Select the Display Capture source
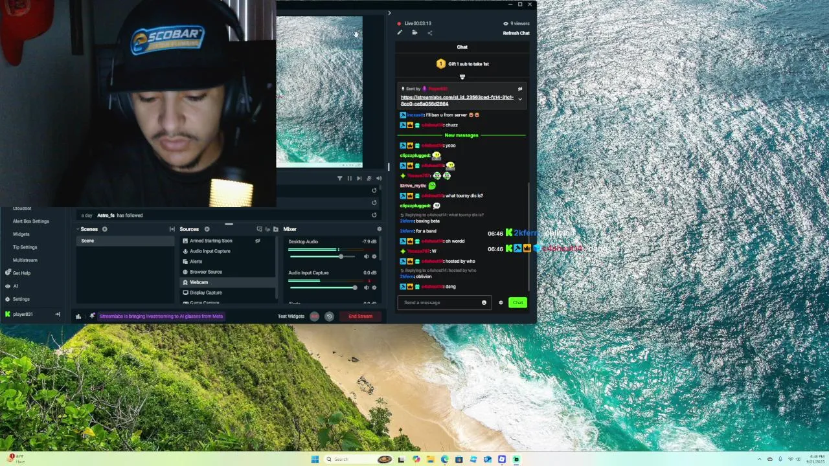829x466 pixels. coord(229,293)
